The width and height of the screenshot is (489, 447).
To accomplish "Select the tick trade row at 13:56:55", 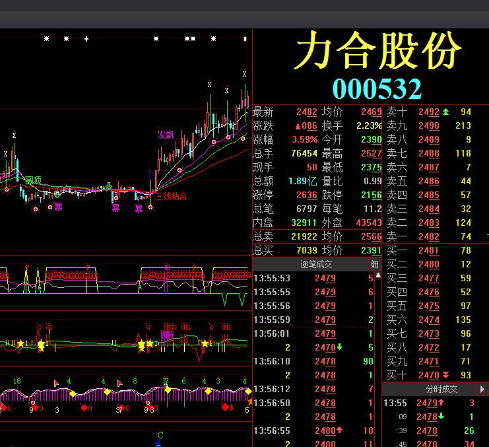I will 313,430.
